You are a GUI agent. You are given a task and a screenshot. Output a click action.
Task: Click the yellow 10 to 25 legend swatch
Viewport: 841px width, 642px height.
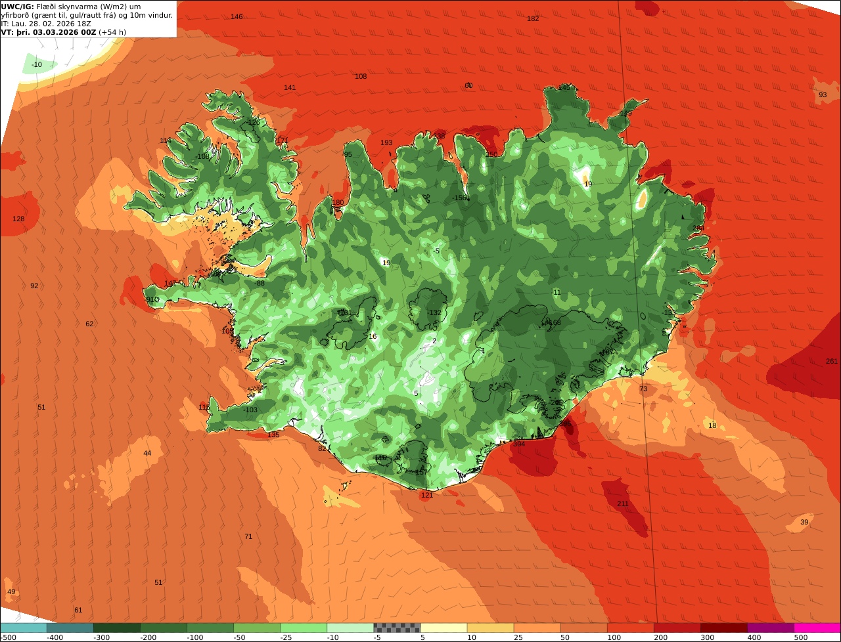(x=490, y=628)
